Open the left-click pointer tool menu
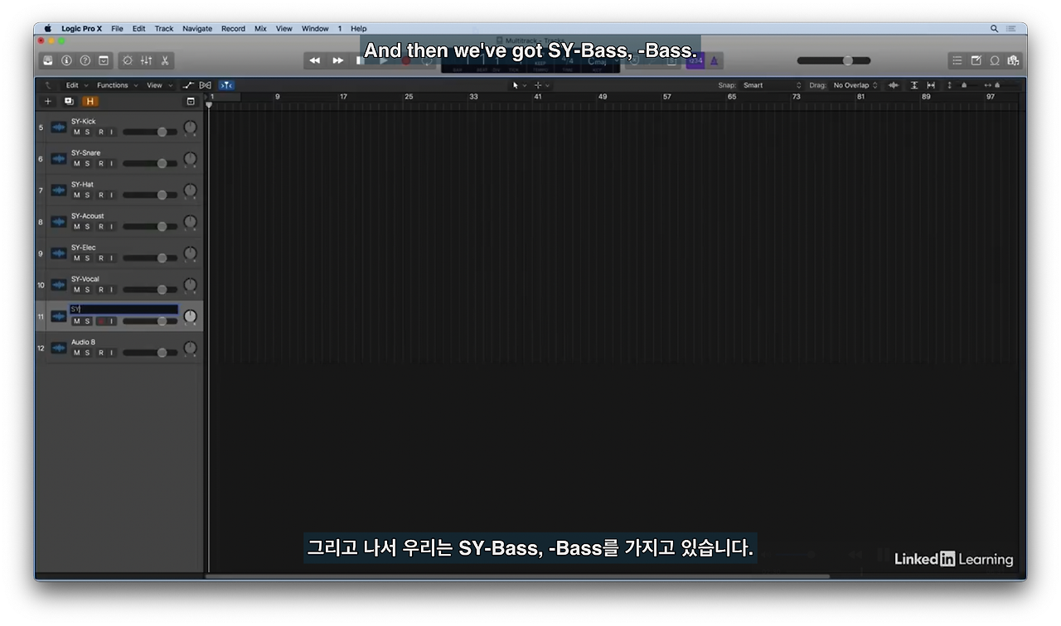 coord(519,85)
